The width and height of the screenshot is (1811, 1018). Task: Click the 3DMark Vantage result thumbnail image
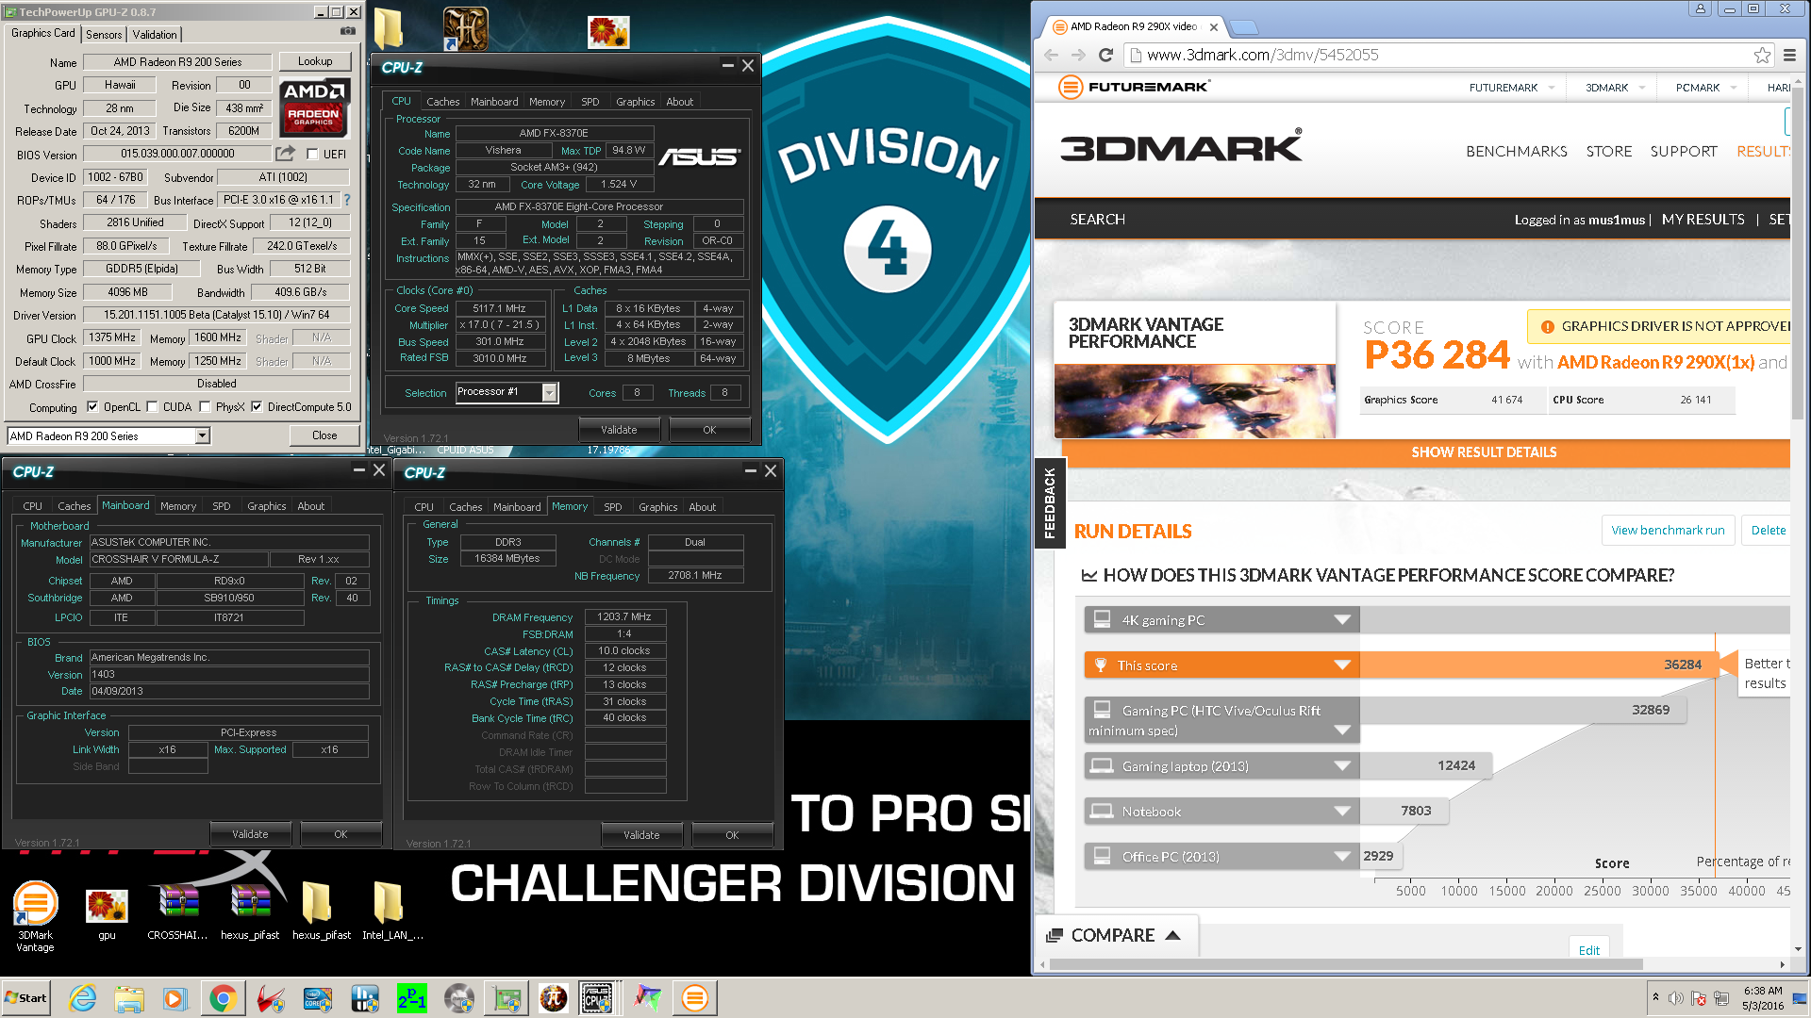(1194, 400)
